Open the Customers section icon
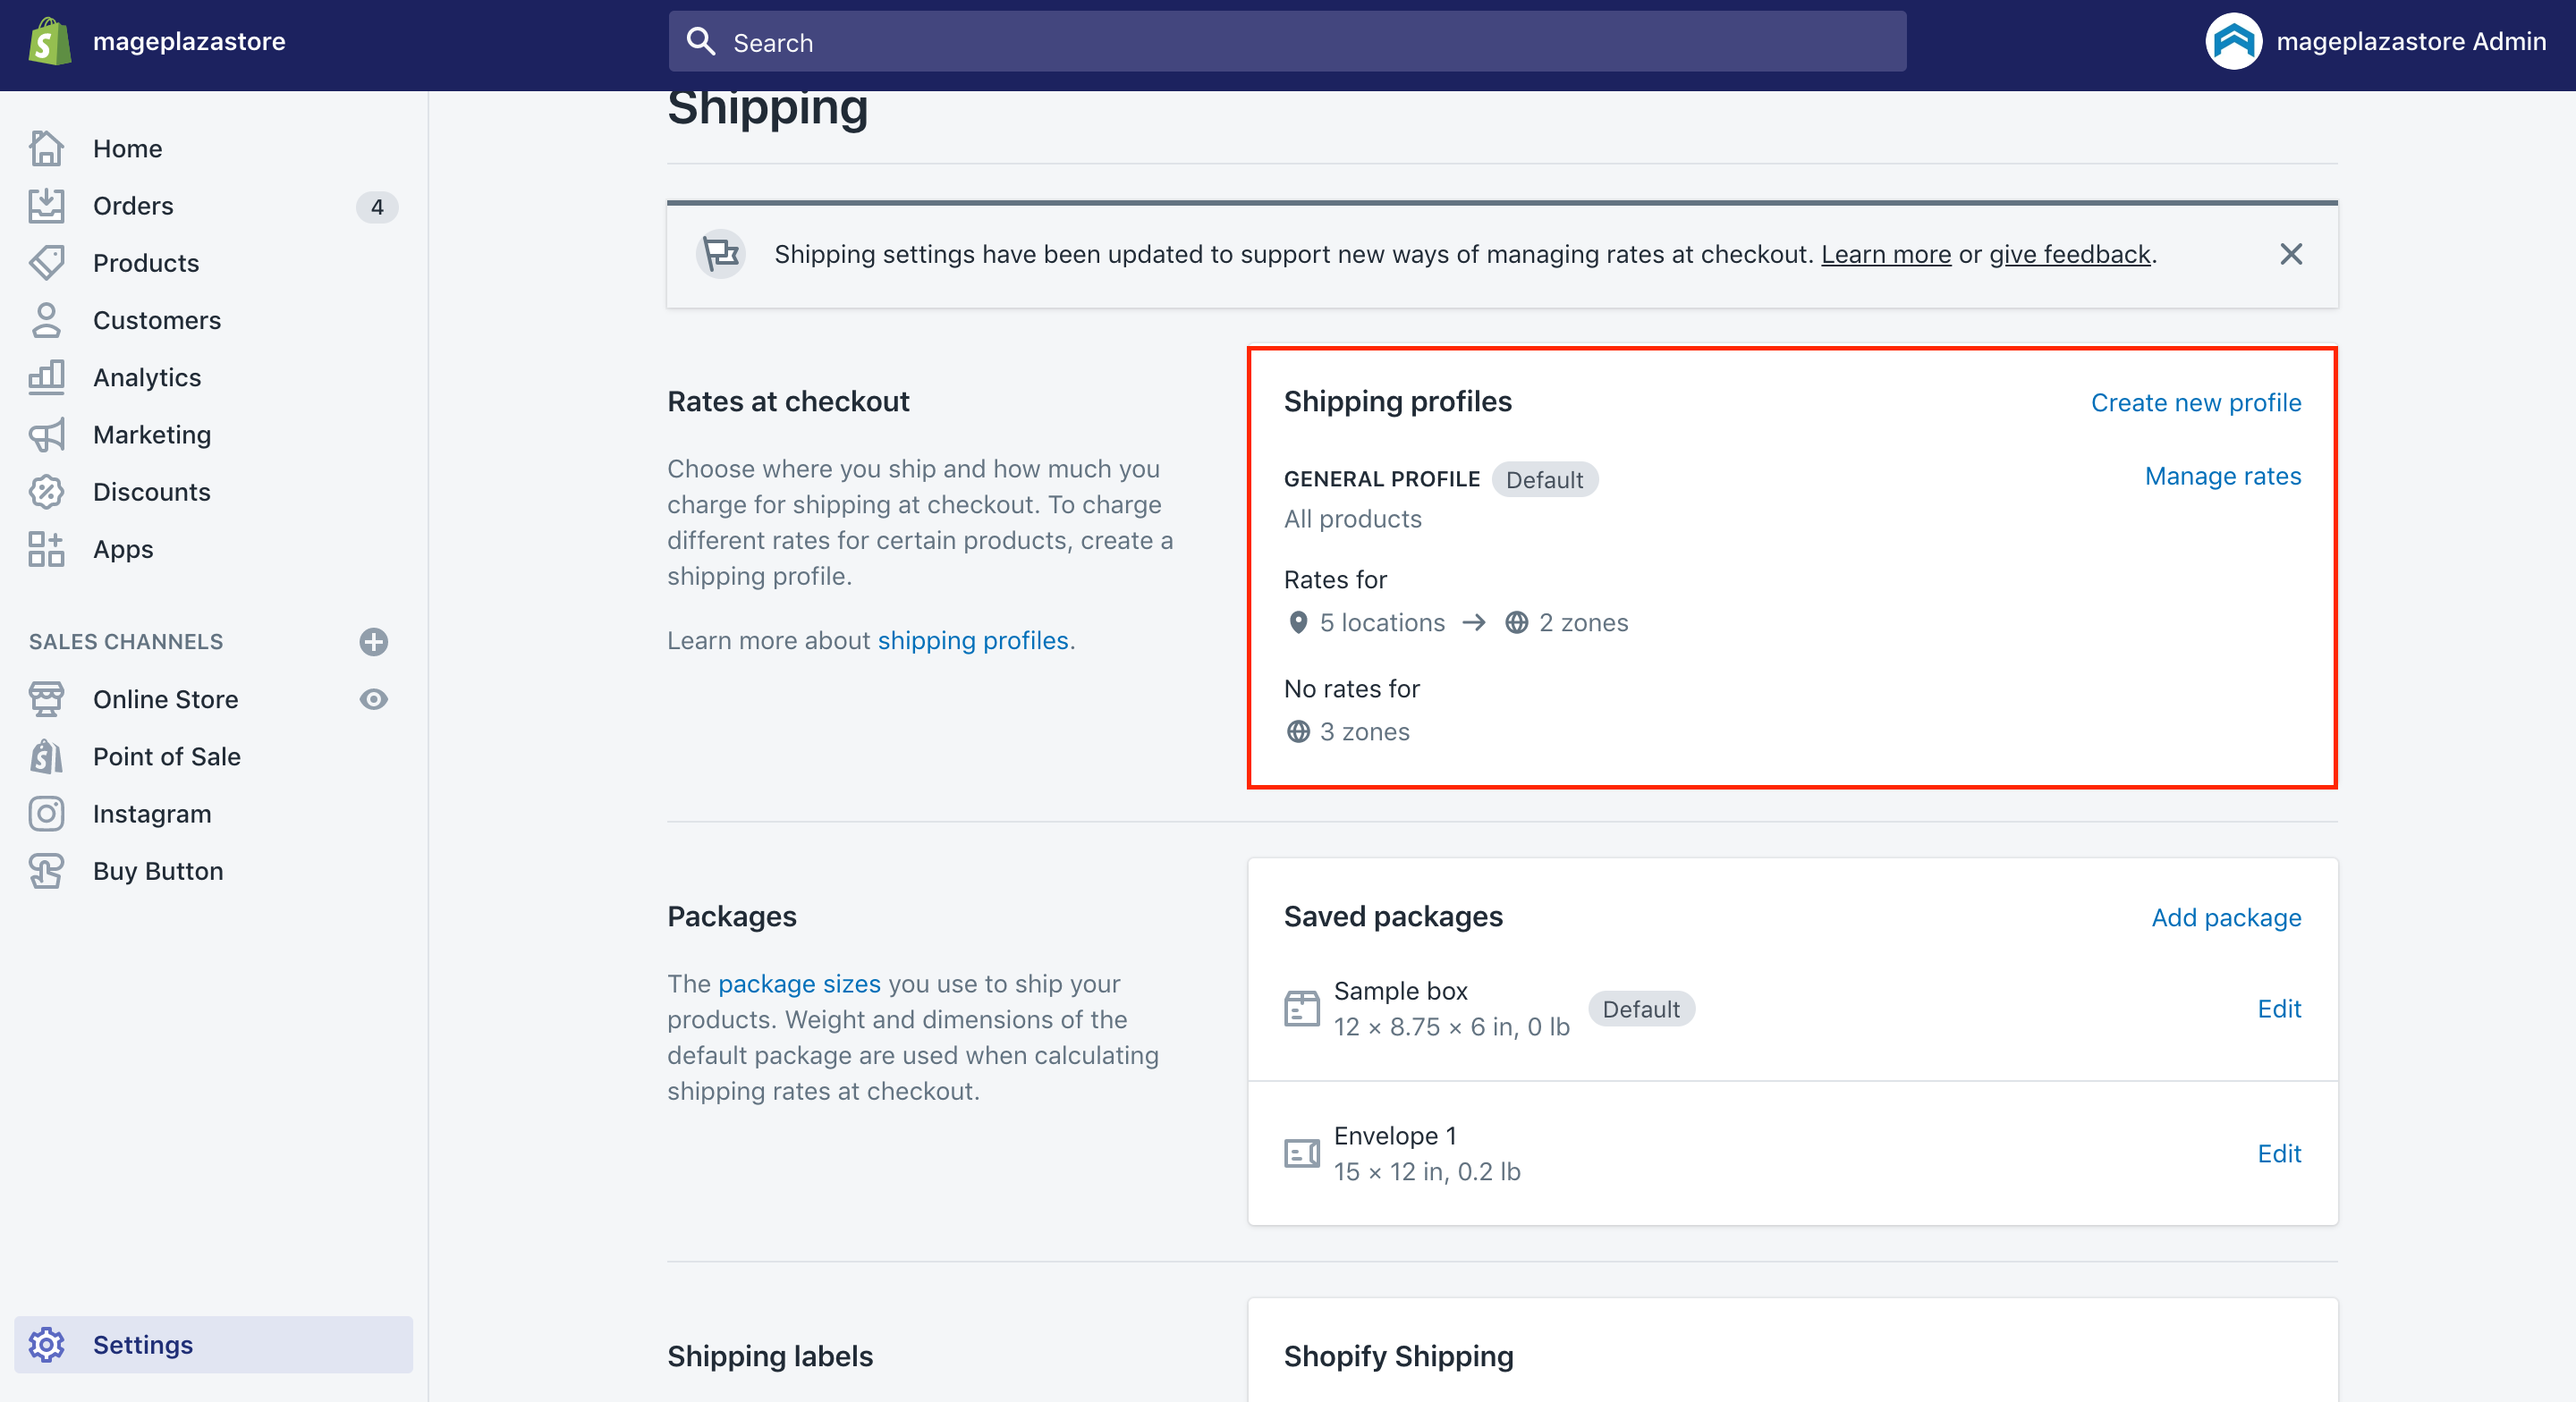The image size is (2576, 1402). coord(47,319)
